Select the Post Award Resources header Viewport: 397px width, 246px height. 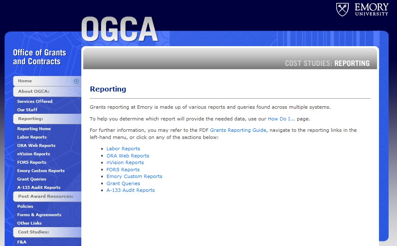(47, 196)
